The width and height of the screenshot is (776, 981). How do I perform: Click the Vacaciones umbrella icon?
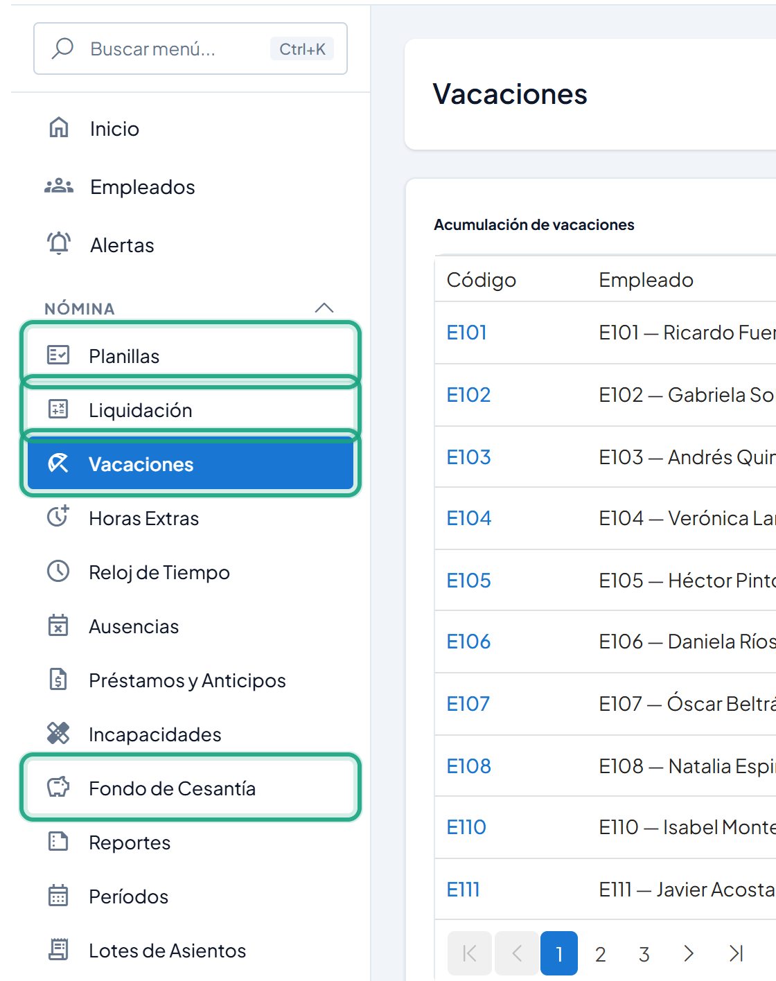click(58, 463)
